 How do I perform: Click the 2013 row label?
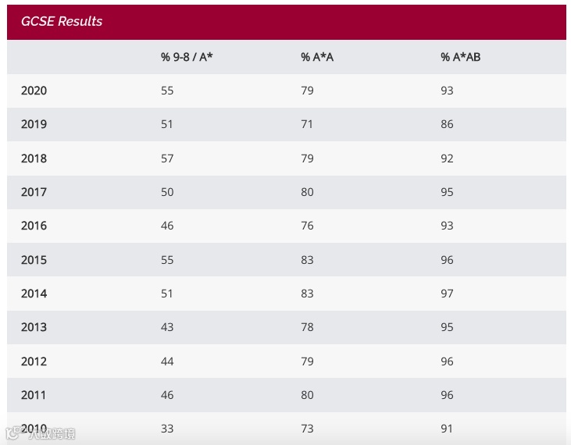[34, 327]
